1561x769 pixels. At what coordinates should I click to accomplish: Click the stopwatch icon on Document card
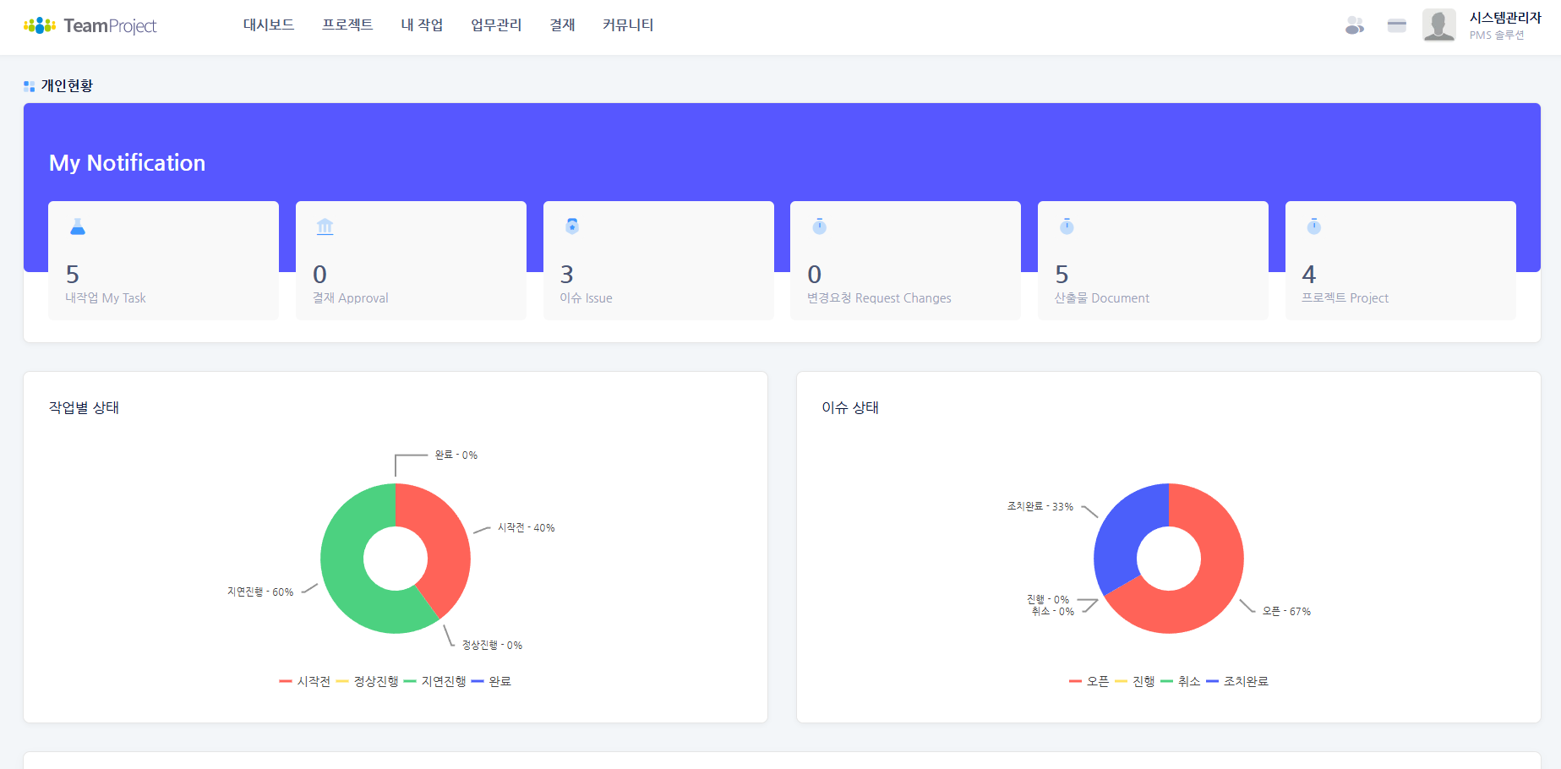coord(1067,226)
